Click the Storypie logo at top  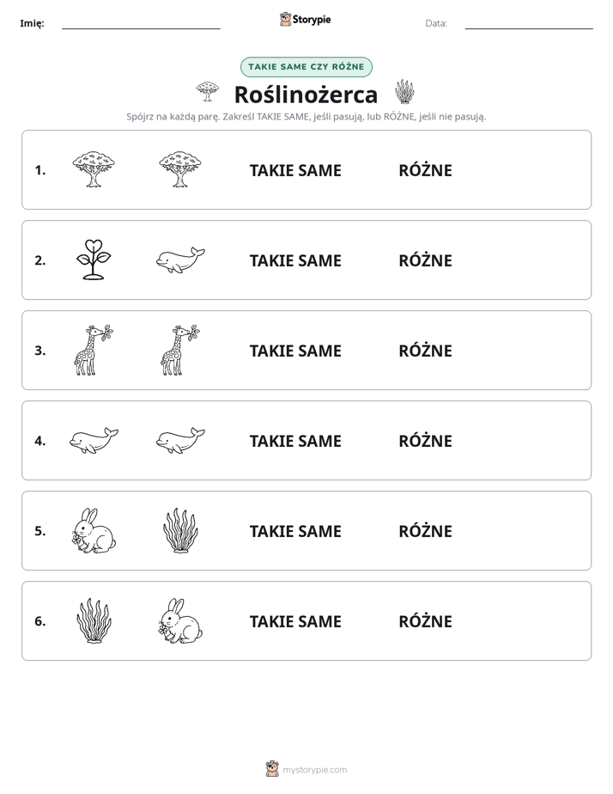(x=306, y=19)
